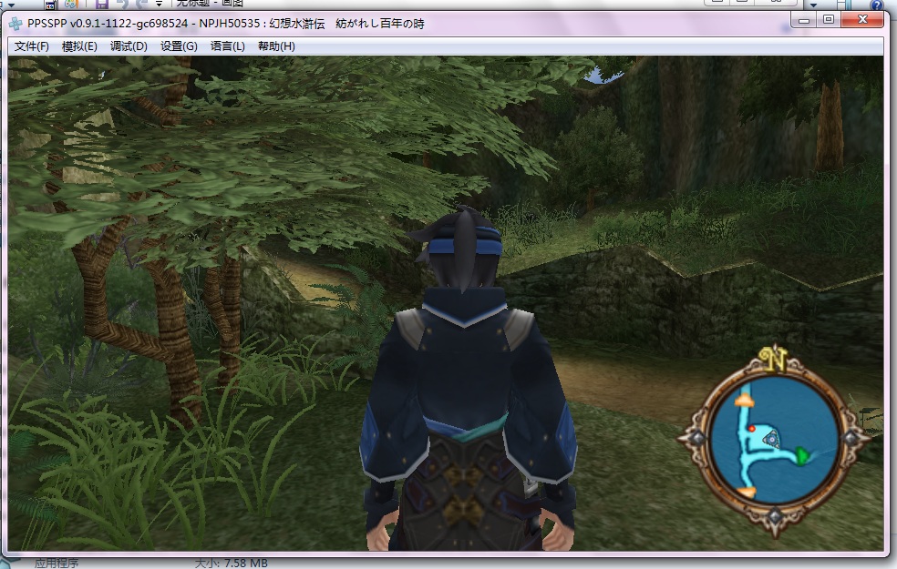Screen dimensions: 897x569
Task: Maximize the PPSSPP window
Action: coord(829,19)
